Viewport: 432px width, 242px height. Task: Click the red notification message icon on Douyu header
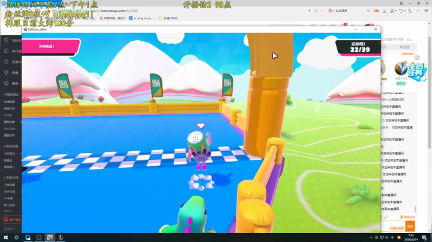pos(344,25)
